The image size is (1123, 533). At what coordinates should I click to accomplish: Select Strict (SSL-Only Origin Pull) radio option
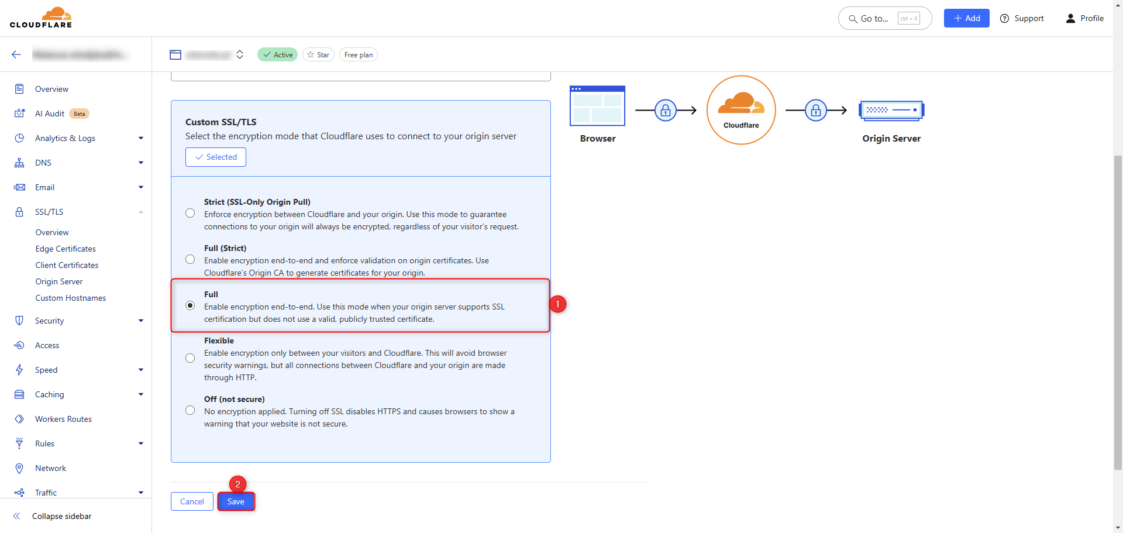coord(190,213)
